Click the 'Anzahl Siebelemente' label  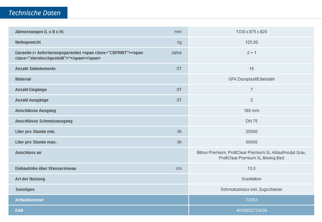pyautogui.click(x=35, y=69)
